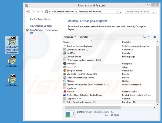The image size is (162, 123).
Task: Expand the Organize dropdown menu
Action: point(70,37)
